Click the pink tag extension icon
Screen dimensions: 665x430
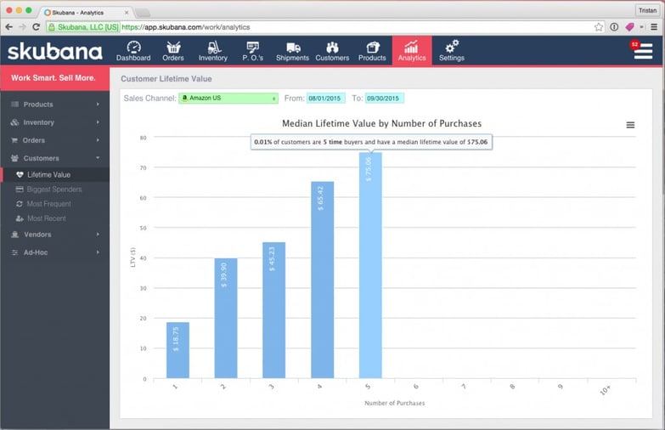point(629,27)
